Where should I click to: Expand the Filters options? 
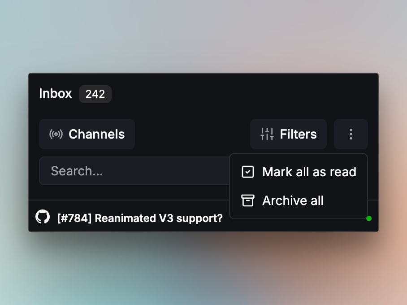click(x=298, y=134)
